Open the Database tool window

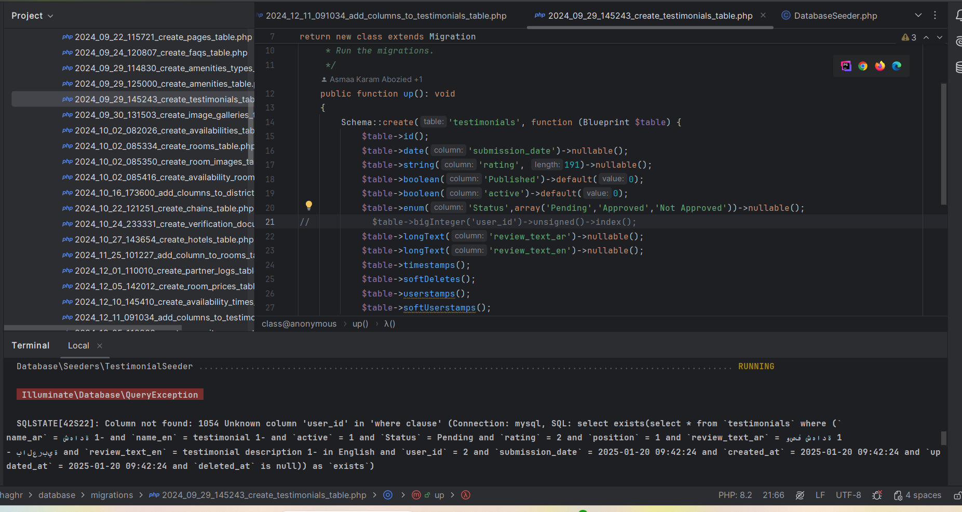pyautogui.click(x=958, y=67)
